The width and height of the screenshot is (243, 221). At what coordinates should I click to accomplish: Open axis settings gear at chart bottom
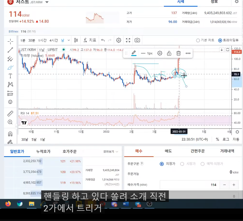click(237, 132)
